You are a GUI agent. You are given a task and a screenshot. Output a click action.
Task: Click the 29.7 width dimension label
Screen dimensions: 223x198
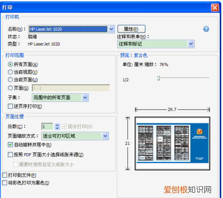click(172, 110)
